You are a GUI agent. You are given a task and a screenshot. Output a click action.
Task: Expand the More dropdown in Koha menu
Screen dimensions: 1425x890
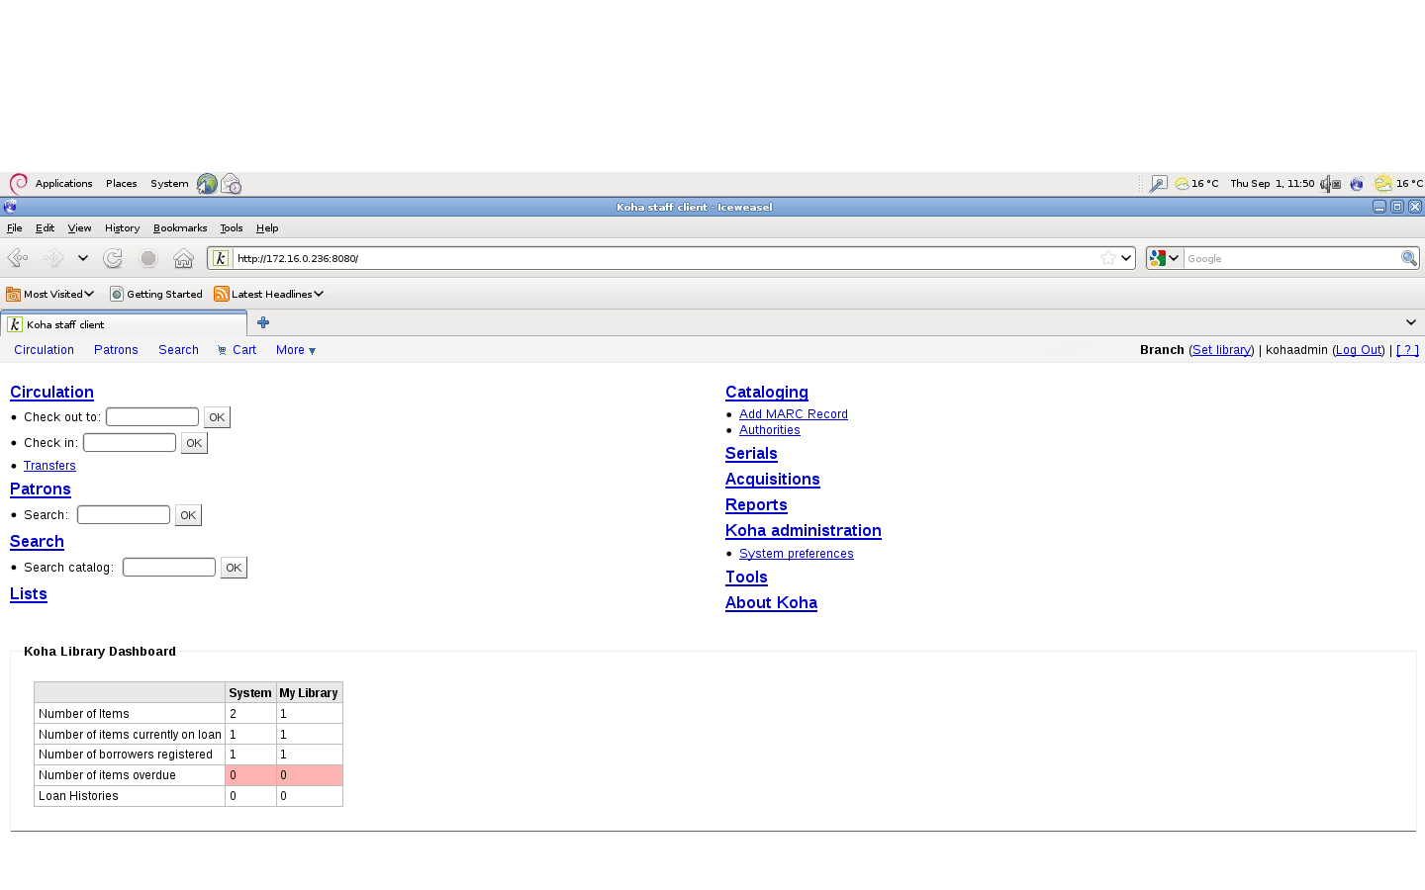click(295, 350)
